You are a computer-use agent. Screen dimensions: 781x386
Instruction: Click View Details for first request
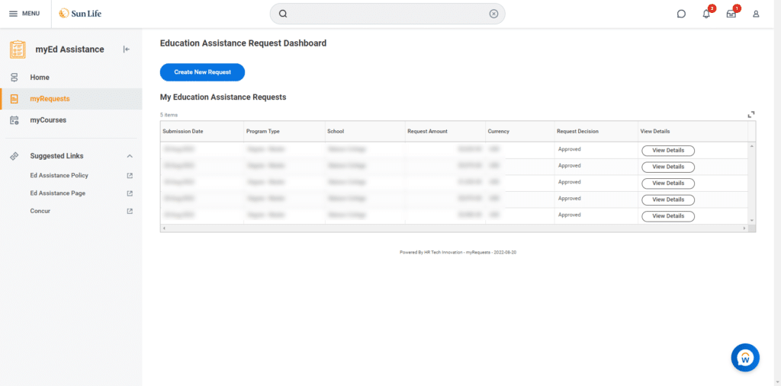(667, 150)
